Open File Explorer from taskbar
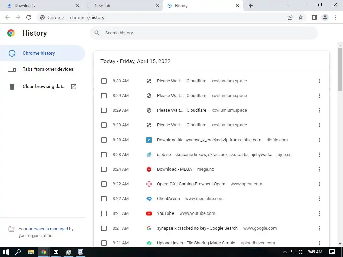343x257 pixels. pos(31,252)
